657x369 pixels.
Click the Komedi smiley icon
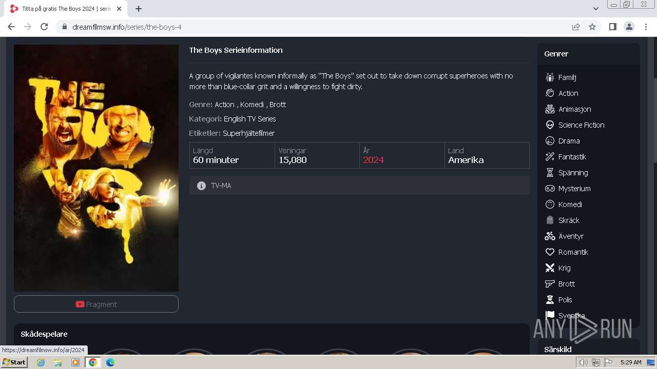(550, 204)
